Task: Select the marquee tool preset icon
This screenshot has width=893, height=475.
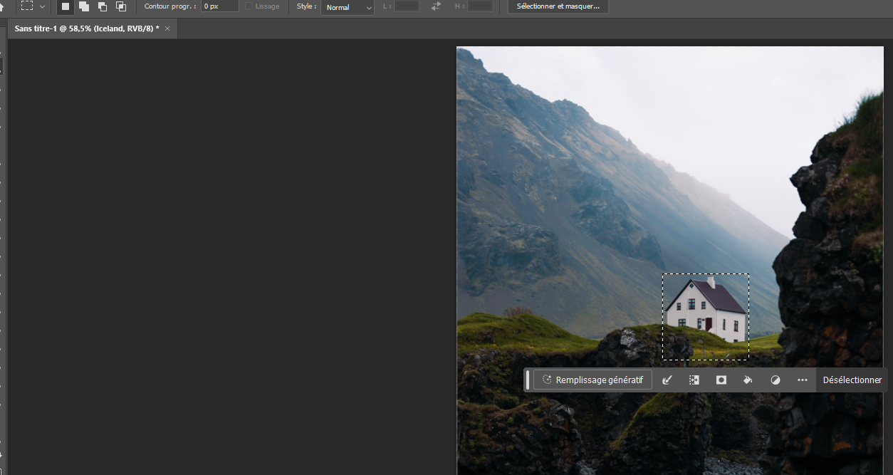Action: click(x=26, y=6)
